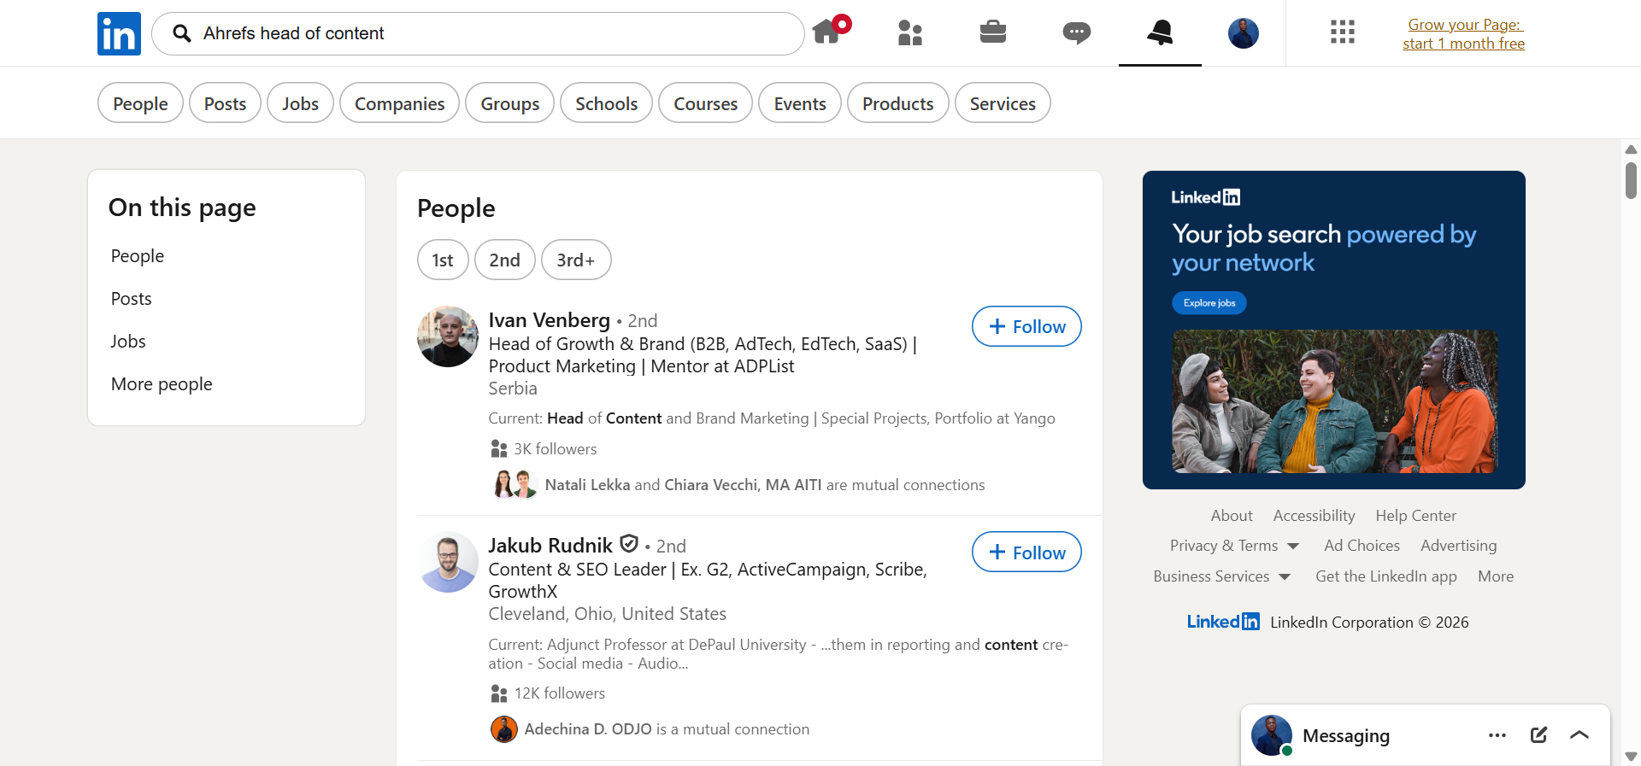1641x766 pixels.
Task: Open the profile avatar menu in header
Action: (x=1244, y=33)
